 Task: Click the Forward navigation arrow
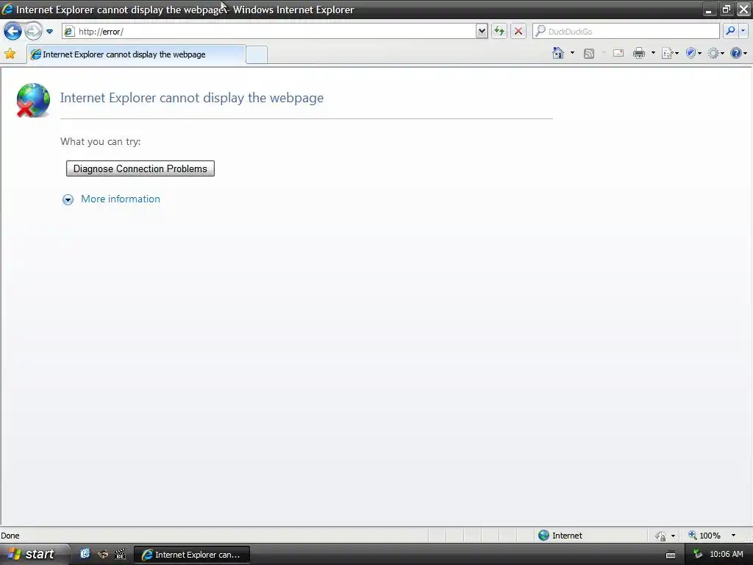click(x=32, y=32)
